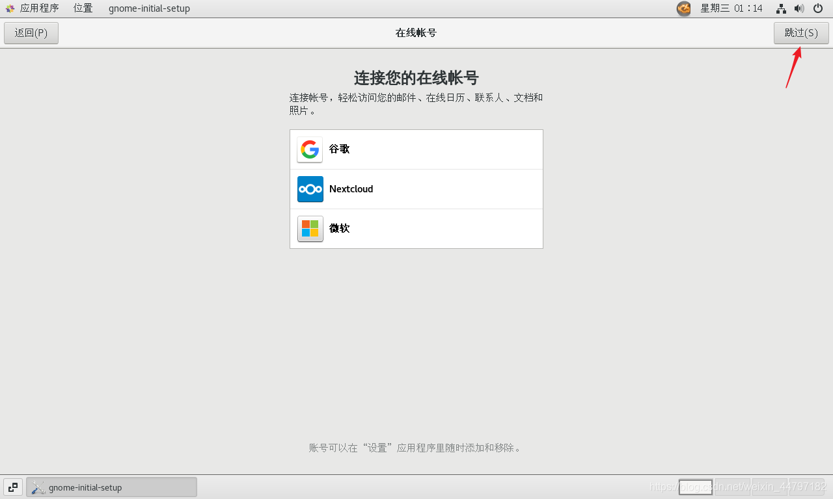Click the Nextcloud logo icon
Image resolution: width=833 pixels, height=499 pixels.
(310, 189)
